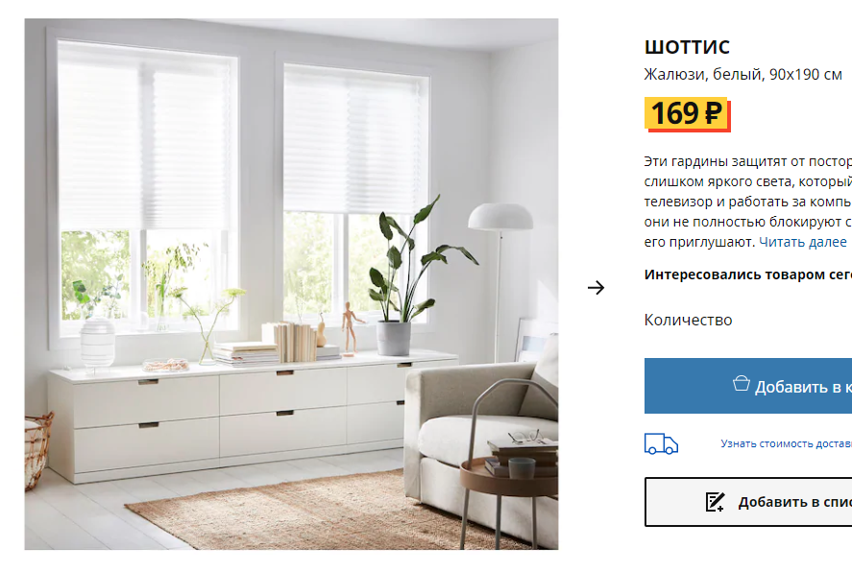Click the Жалюзи, белый, 90x190 см subtitle

742,75
